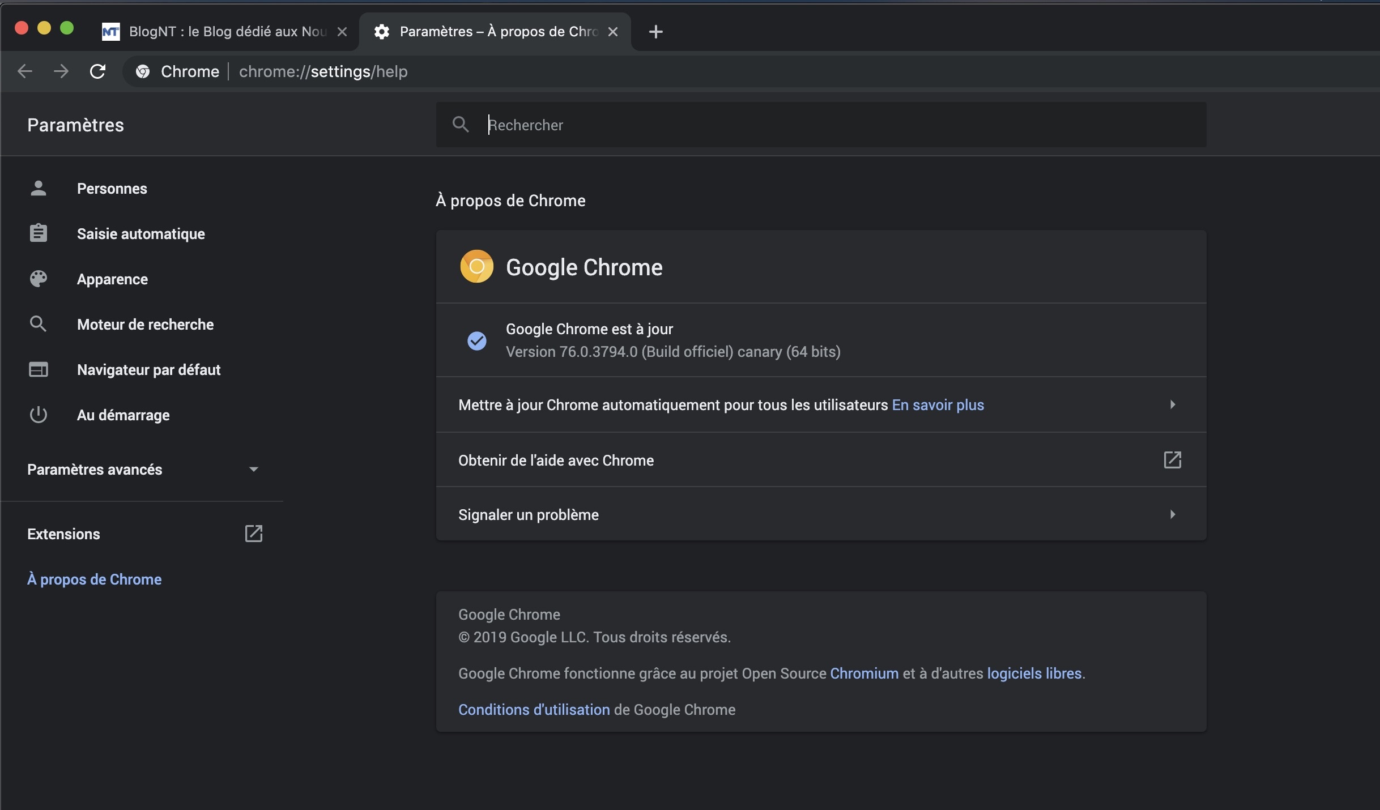Click the address bar URL chrome://settings/help

(323, 71)
